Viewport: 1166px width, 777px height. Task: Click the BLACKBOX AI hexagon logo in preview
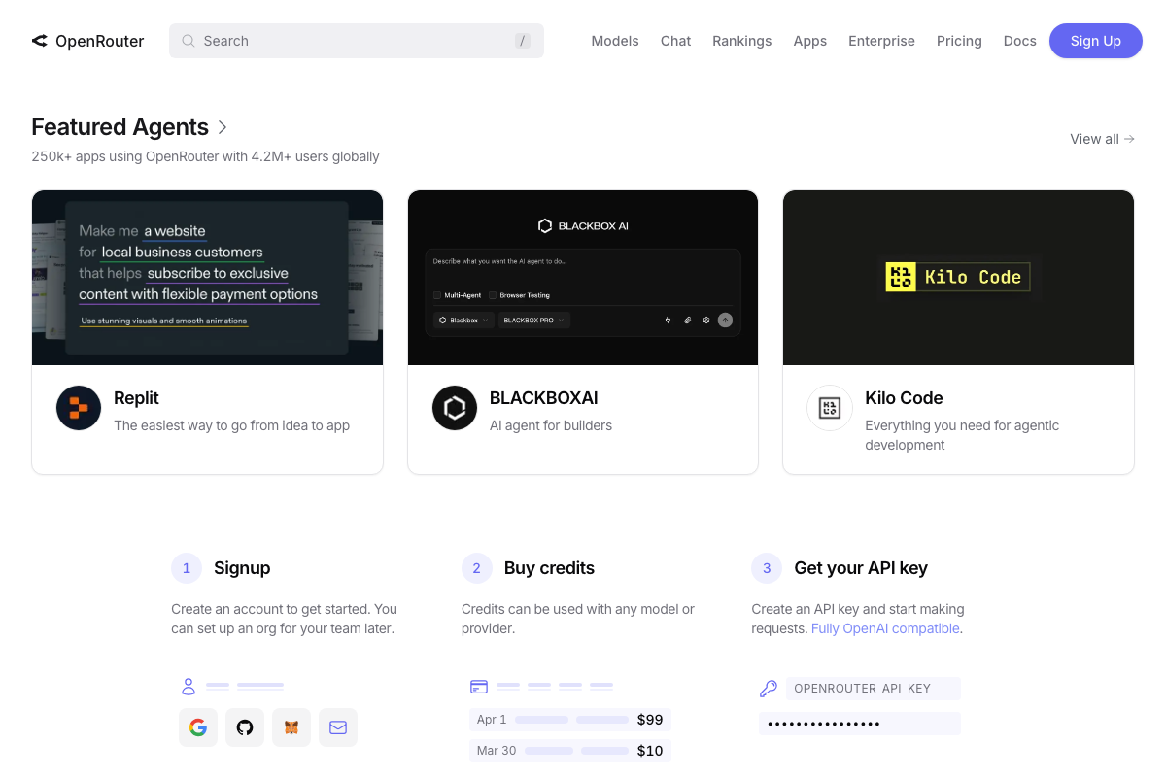(545, 225)
